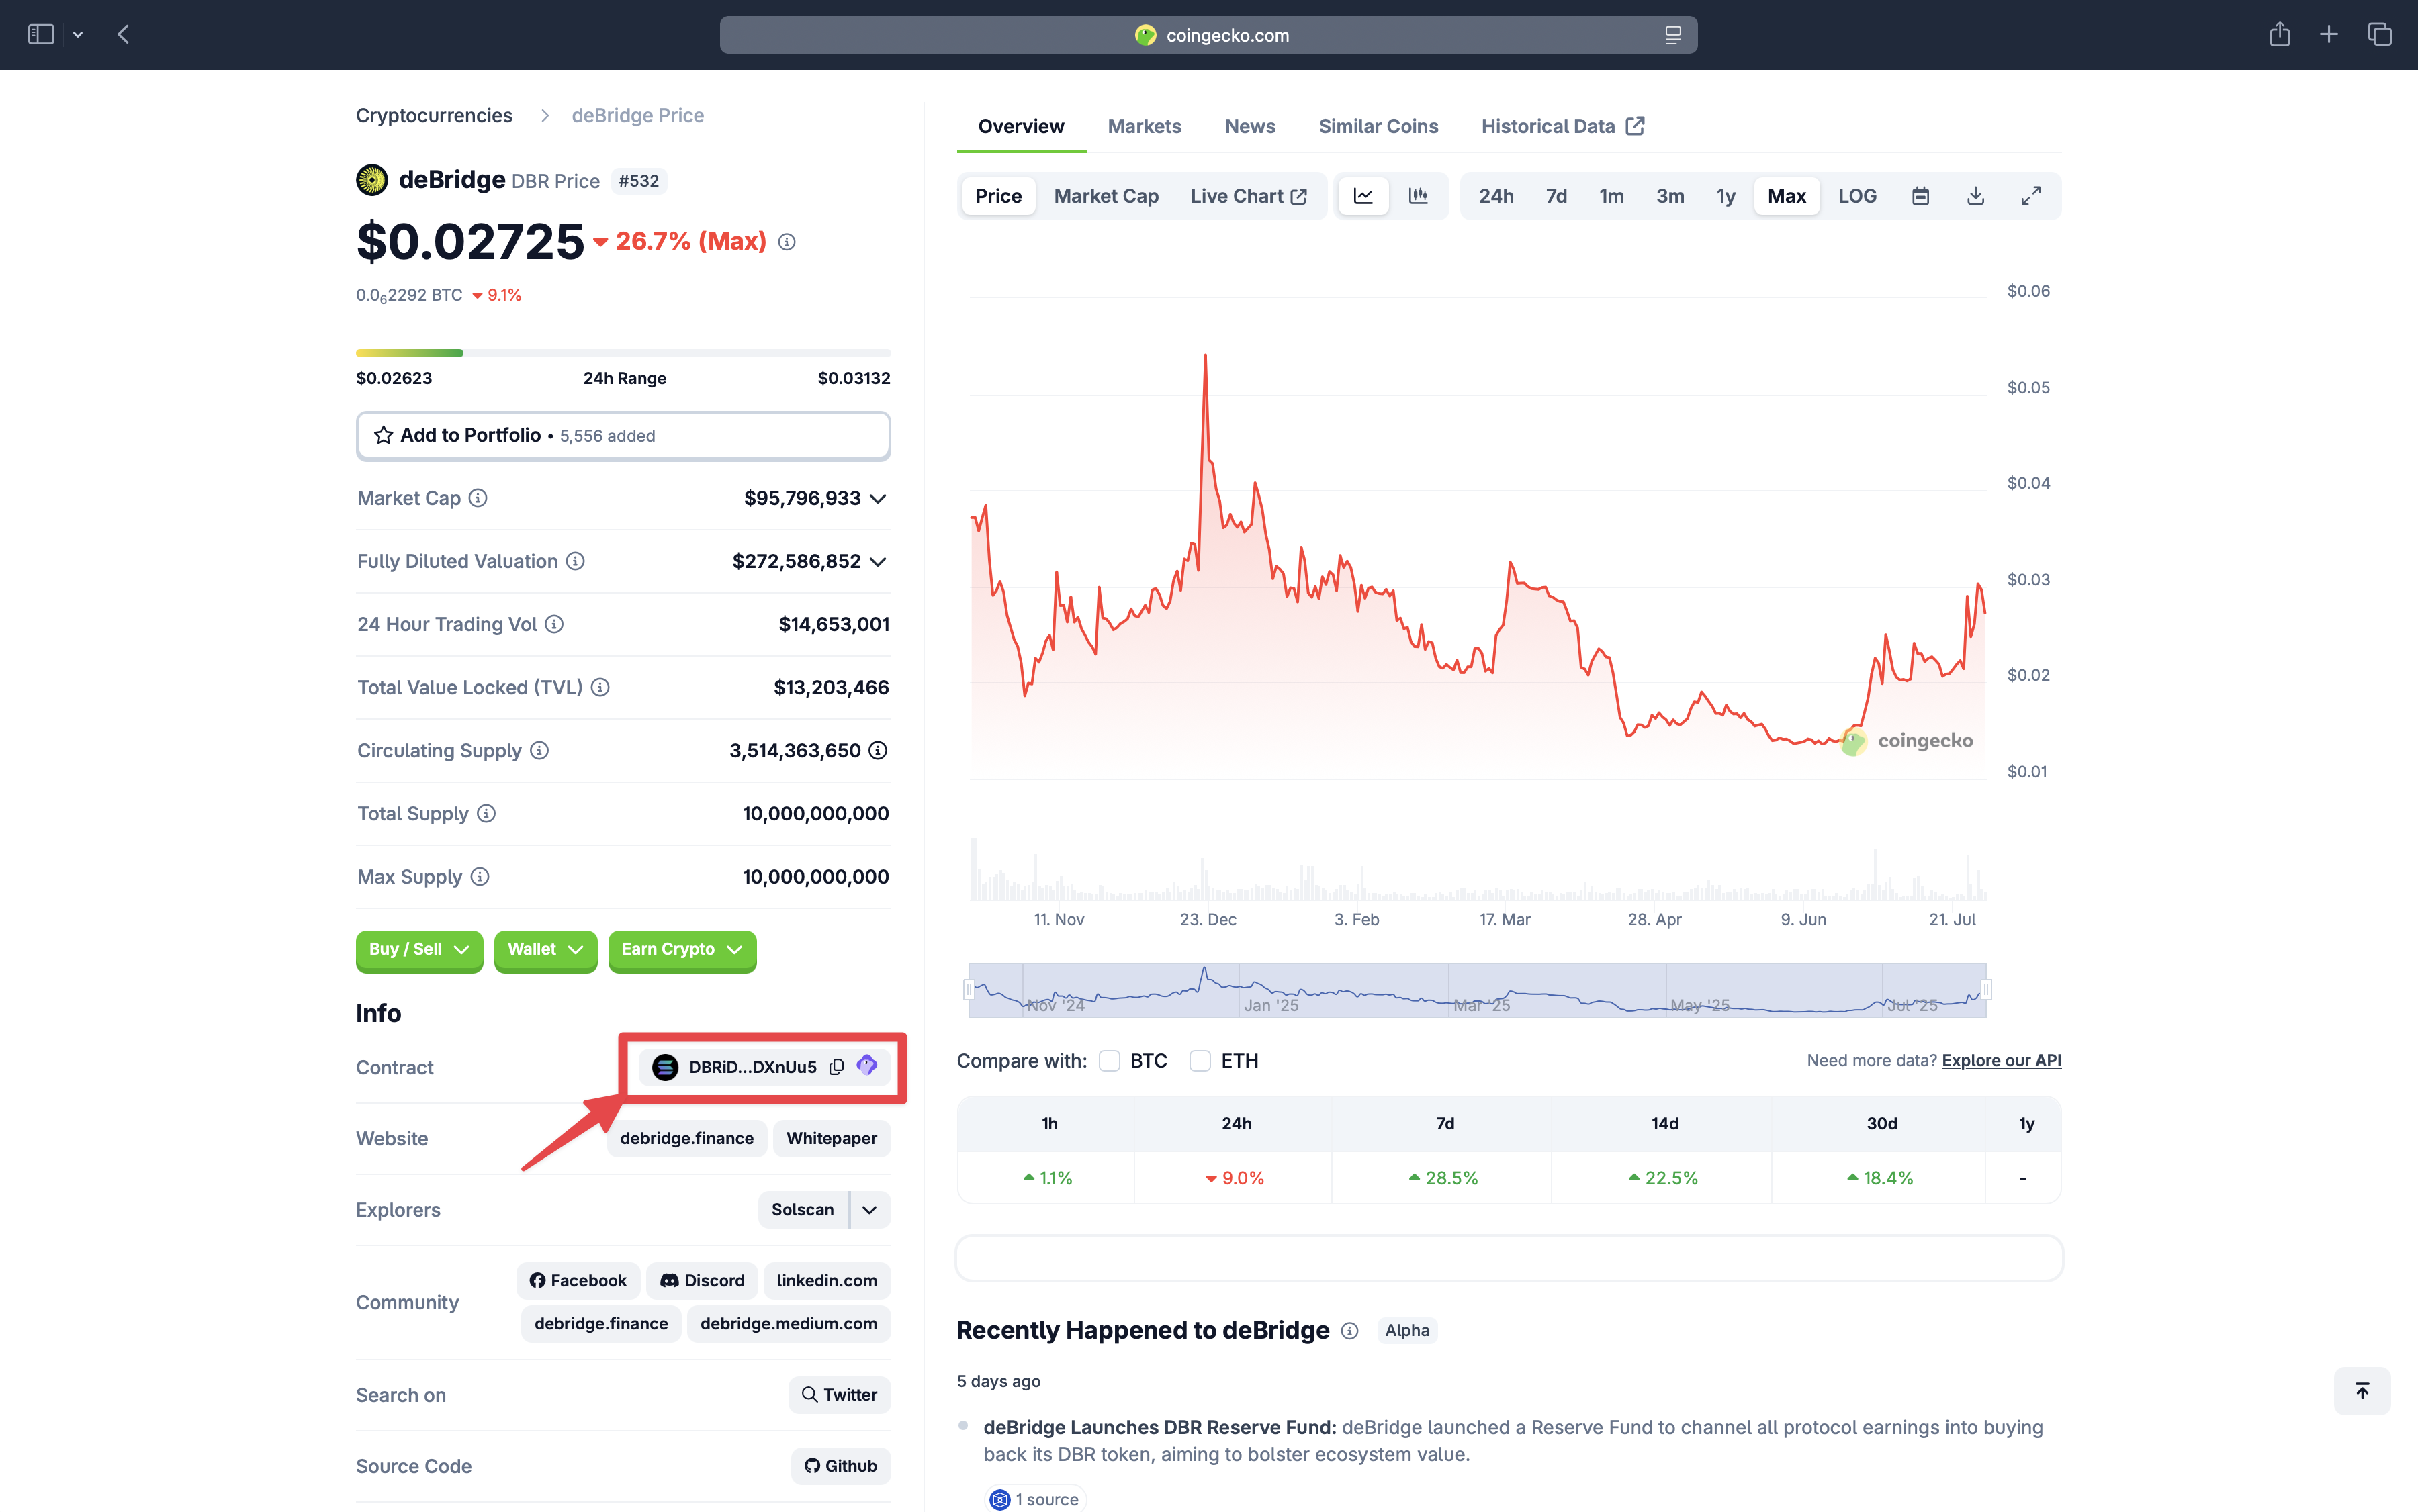Open the reader icon in the address bar
This screenshot has width=2418, height=1512.
(1672, 35)
